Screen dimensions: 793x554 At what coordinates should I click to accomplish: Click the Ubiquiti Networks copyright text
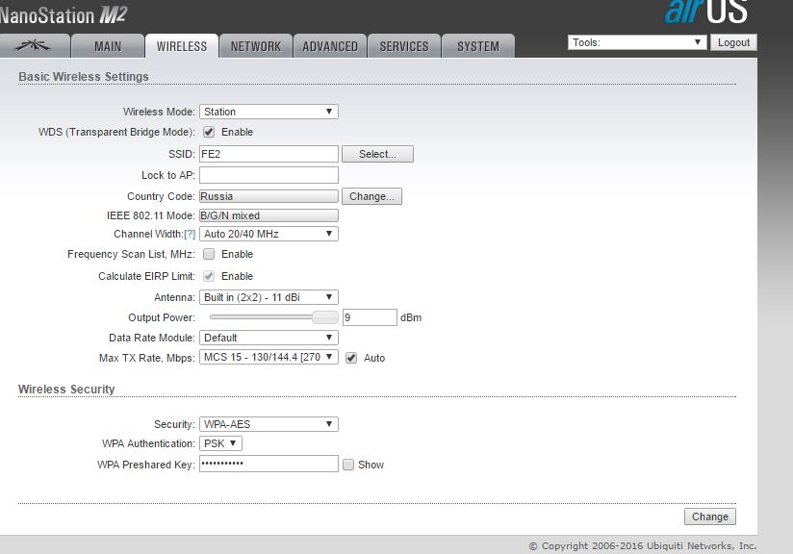tap(642, 546)
